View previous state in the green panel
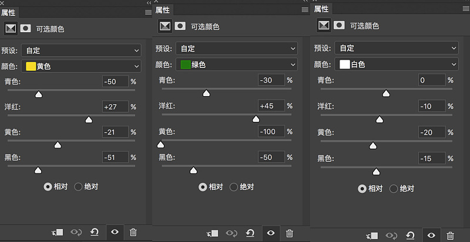The height and width of the screenshot is (242, 470). (x=231, y=233)
